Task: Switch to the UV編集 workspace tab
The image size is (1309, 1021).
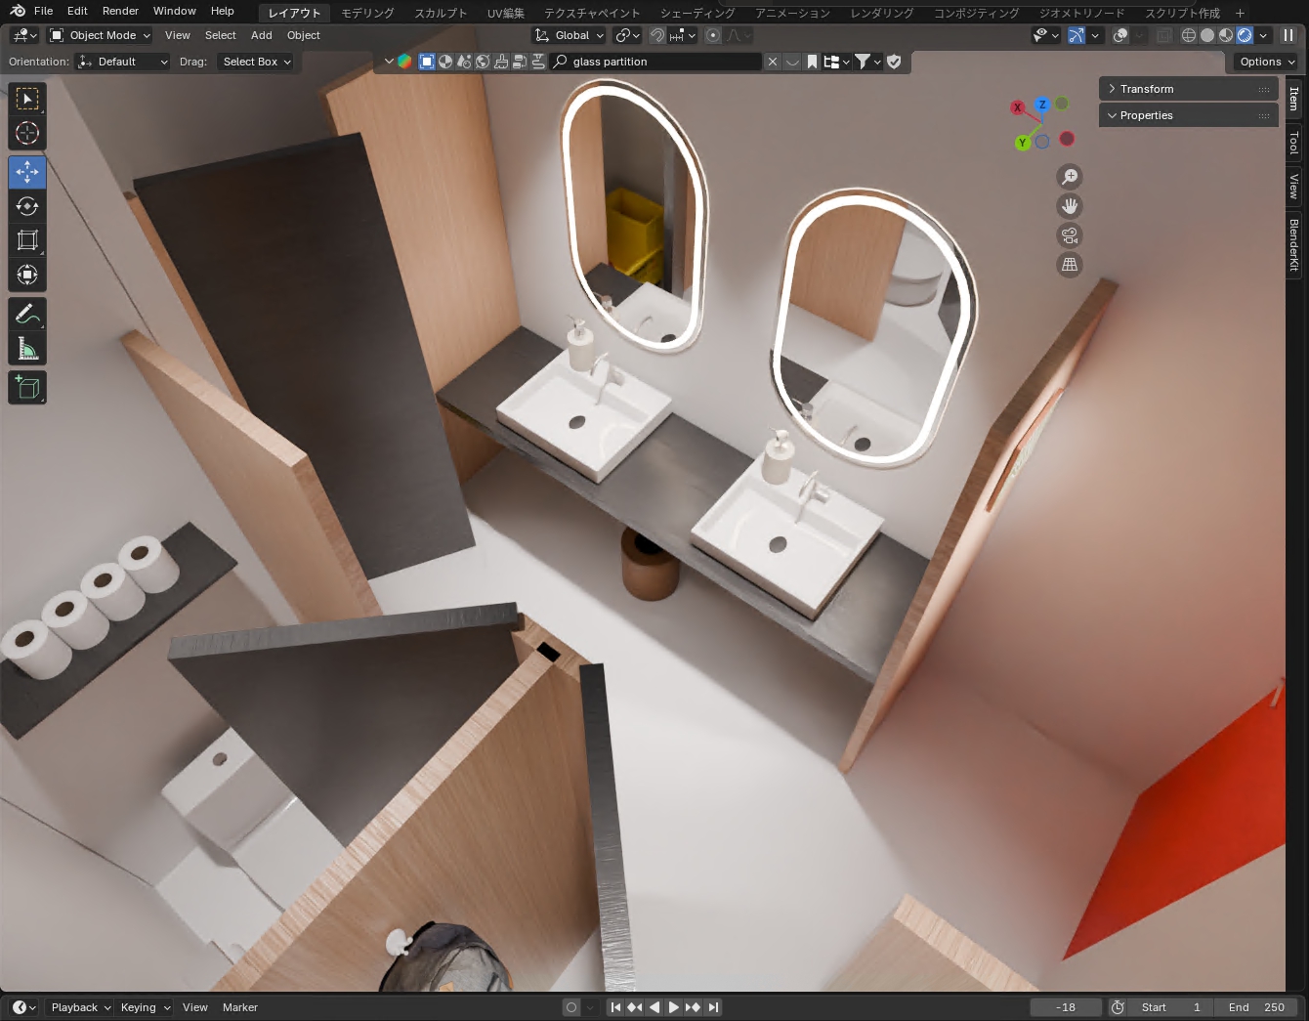Action: (506, 13)
